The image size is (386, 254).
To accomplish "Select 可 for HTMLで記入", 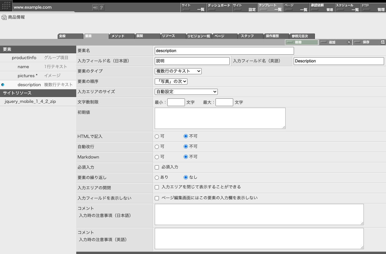I will tap(157, 136).
